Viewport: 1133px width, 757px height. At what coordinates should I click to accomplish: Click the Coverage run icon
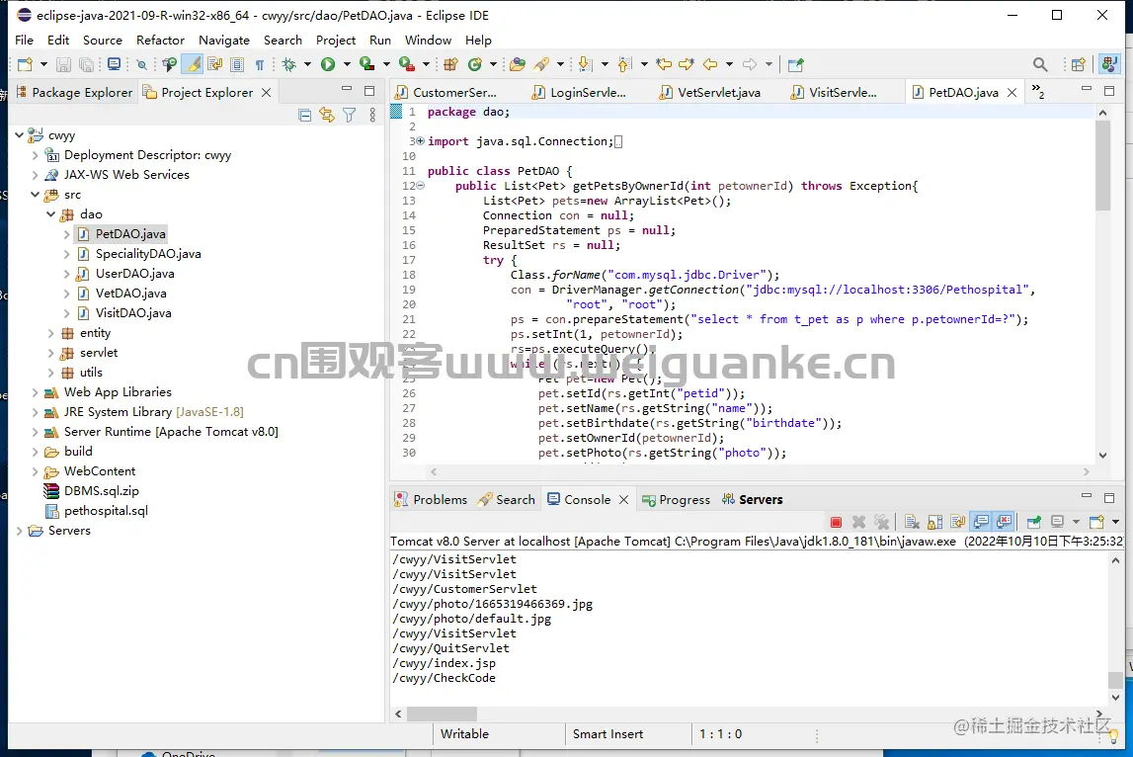[x=367, y=65]
